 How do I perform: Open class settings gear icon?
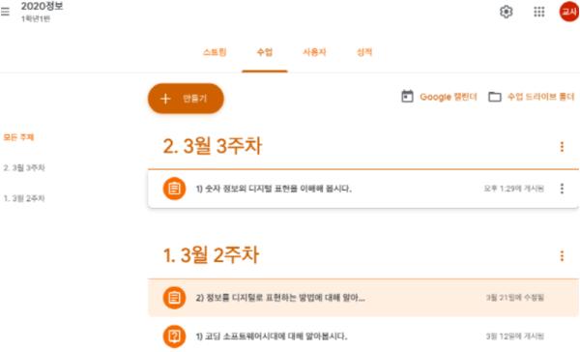coord(506,12)
